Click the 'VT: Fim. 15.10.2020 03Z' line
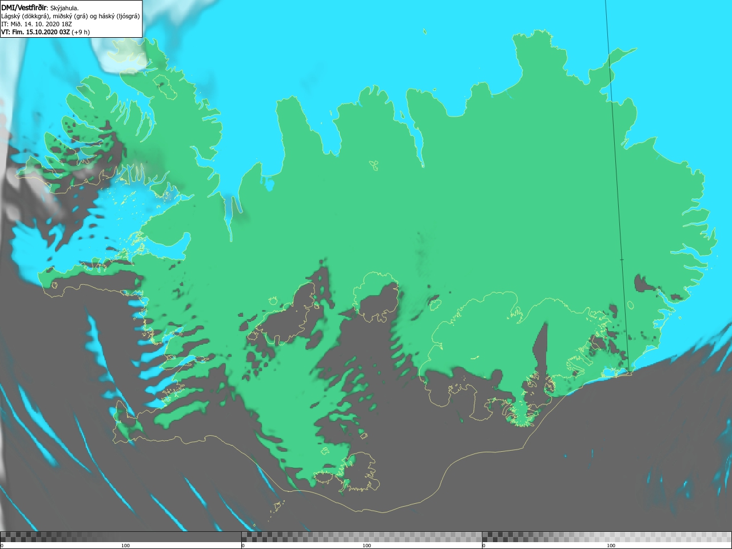 pos(45,32)
